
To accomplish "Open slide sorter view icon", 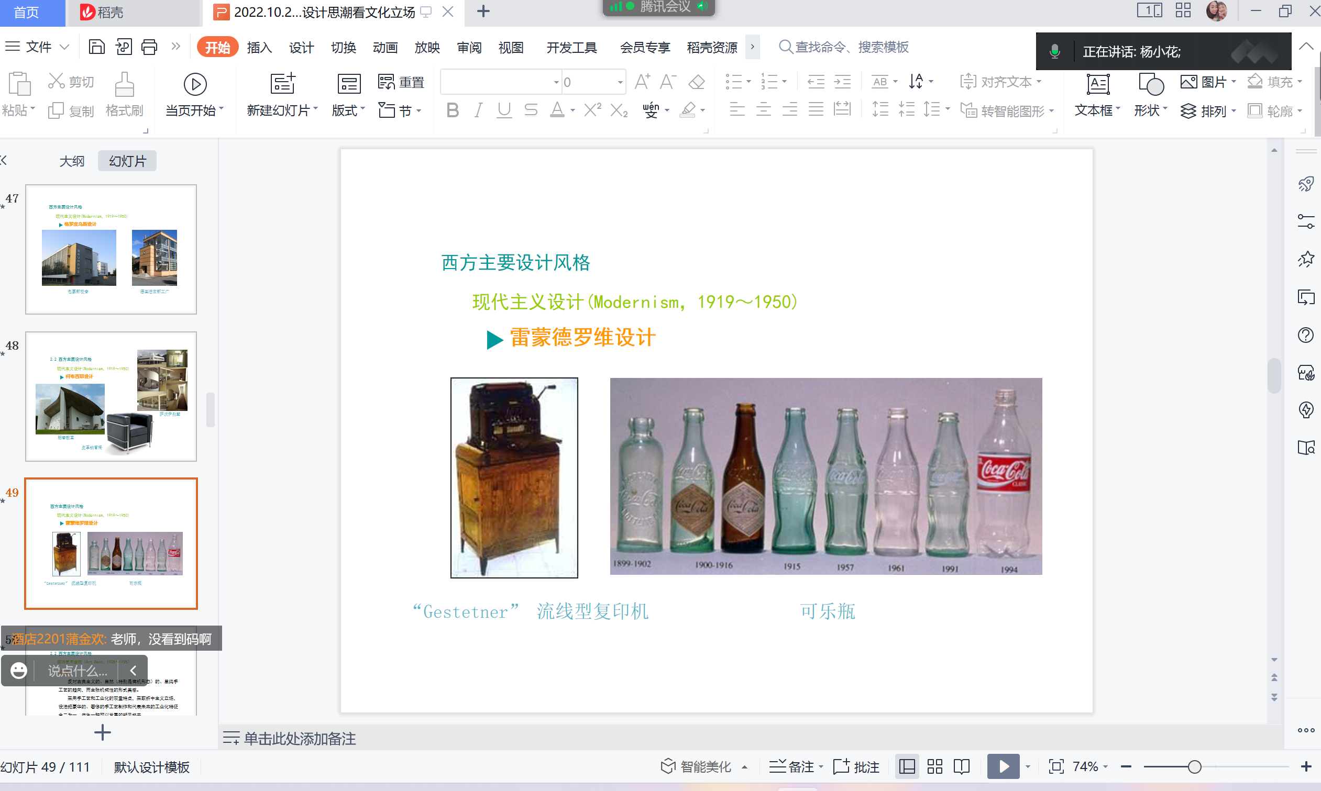I will (934, 766).
